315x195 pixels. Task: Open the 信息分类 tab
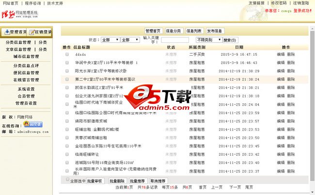(x=173, y=31)
